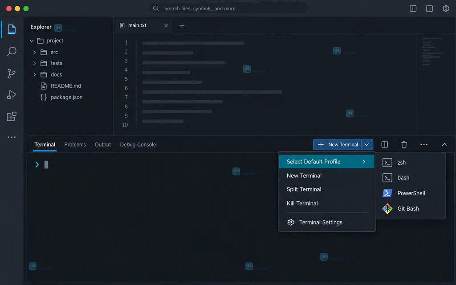Split the terminal panel icon
Screen dimensions: 456x285
(x=384, y=145)
